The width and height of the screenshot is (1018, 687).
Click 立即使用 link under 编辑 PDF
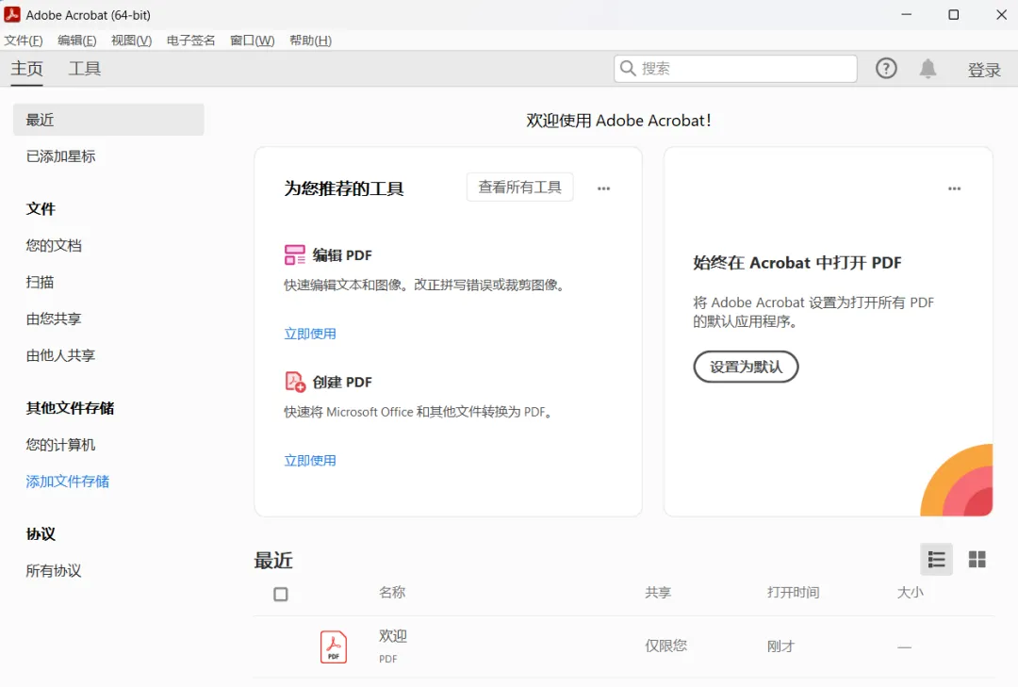coord(310,334)
